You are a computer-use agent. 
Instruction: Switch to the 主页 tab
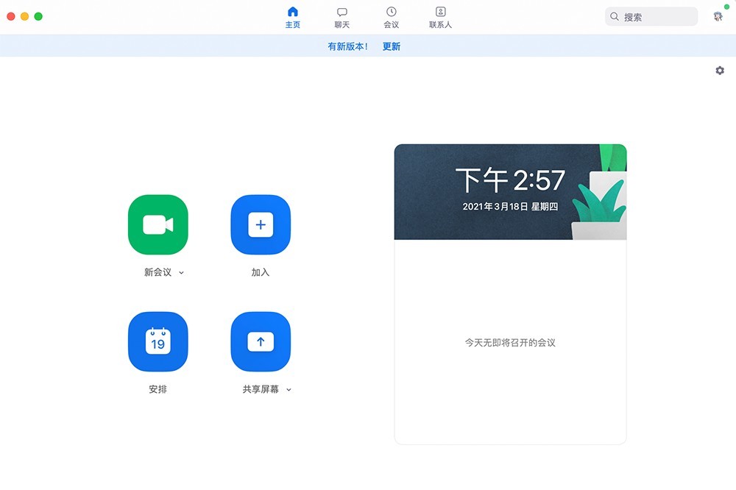coord(292,17)
